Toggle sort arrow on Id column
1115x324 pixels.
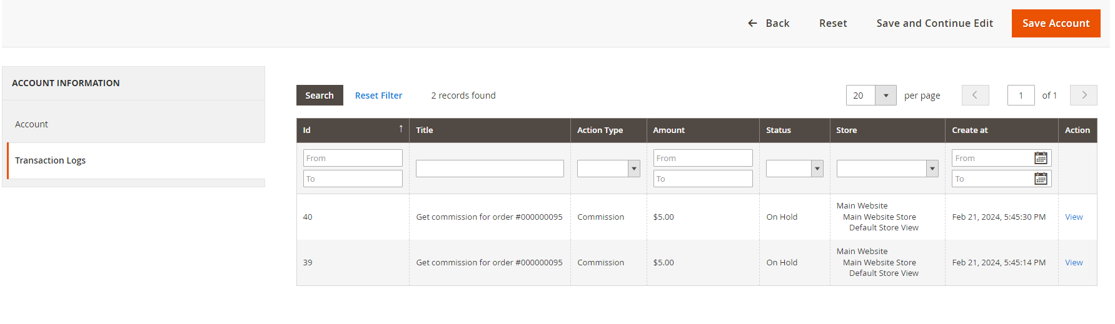tap(401, 129)
